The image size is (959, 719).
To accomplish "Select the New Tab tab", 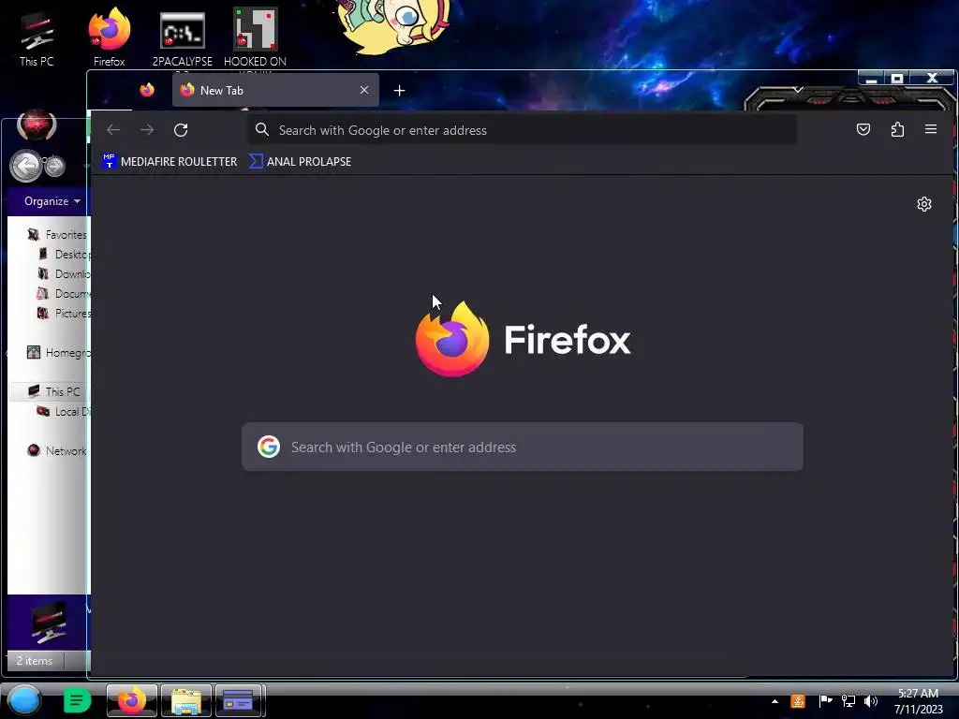I will point(275,91).
